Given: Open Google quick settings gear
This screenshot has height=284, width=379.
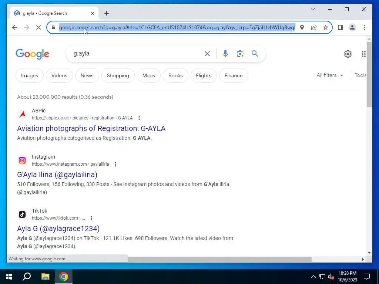Looking at the screenshot, I should [x=348, y=54].
